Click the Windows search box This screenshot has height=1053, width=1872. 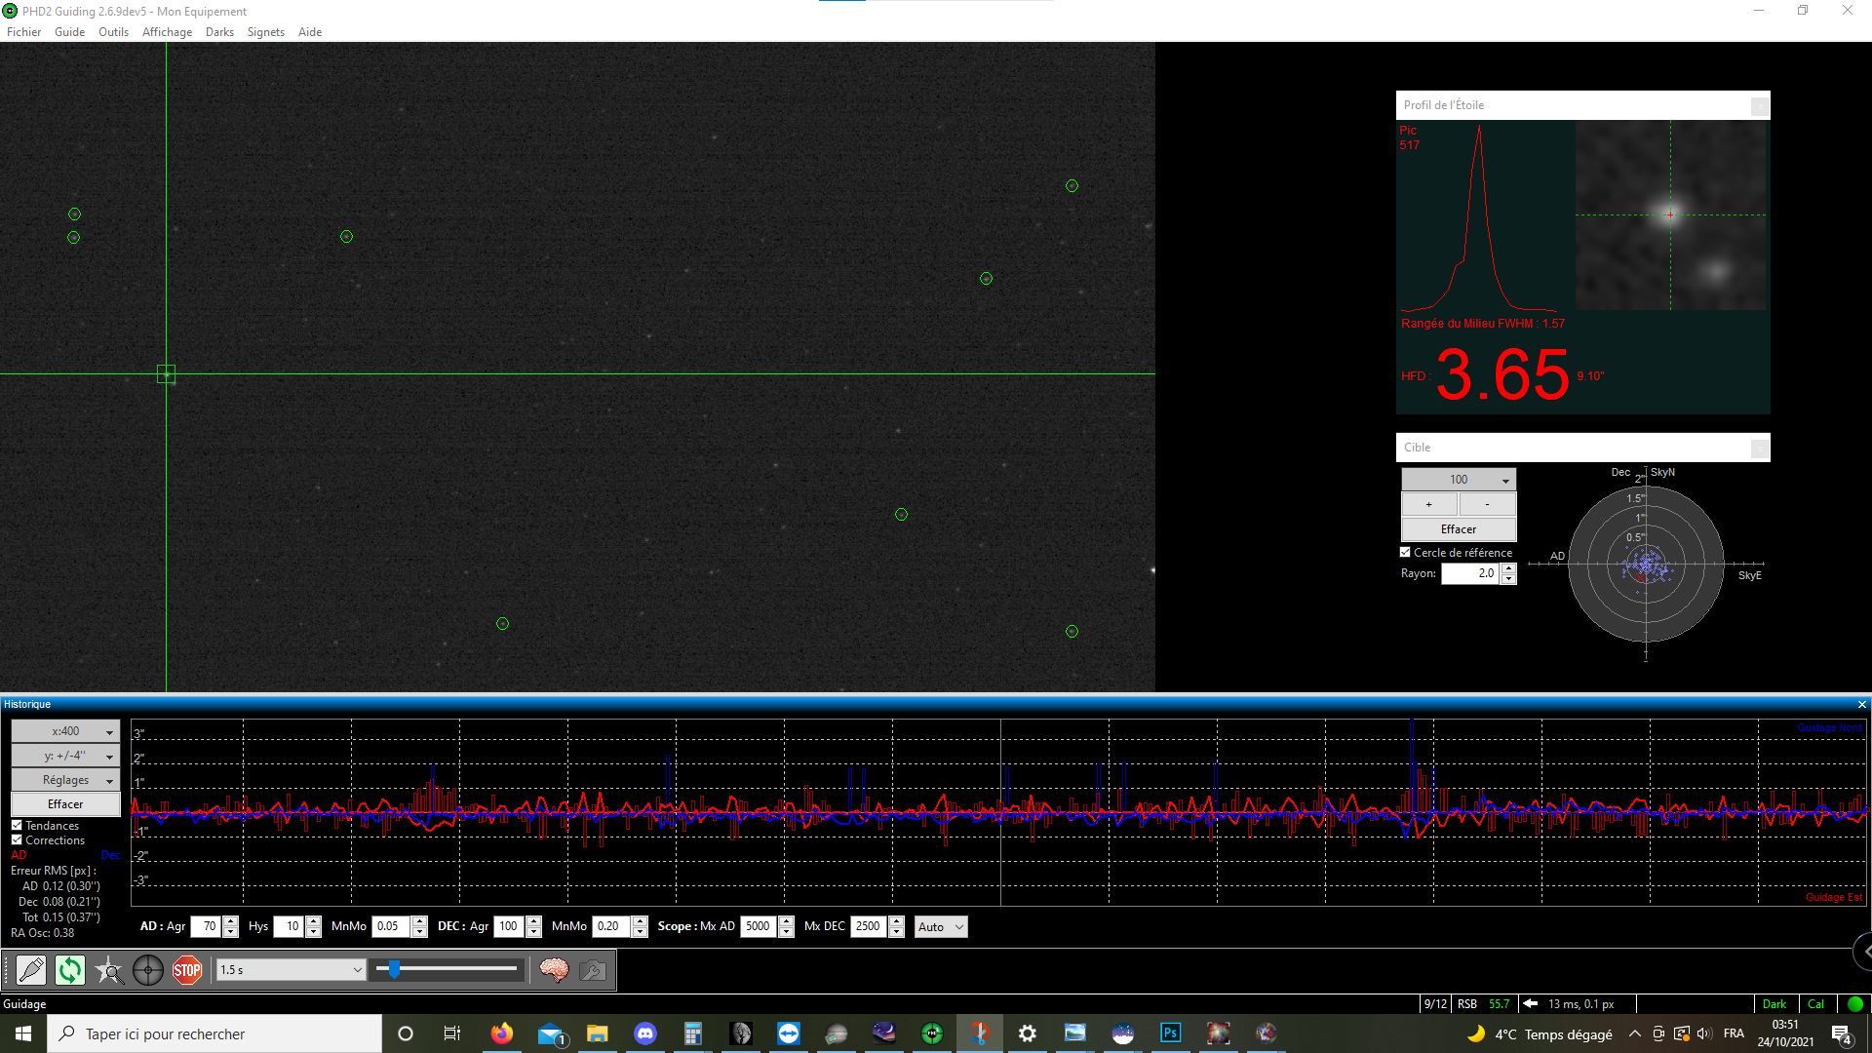coord(214,1033)
